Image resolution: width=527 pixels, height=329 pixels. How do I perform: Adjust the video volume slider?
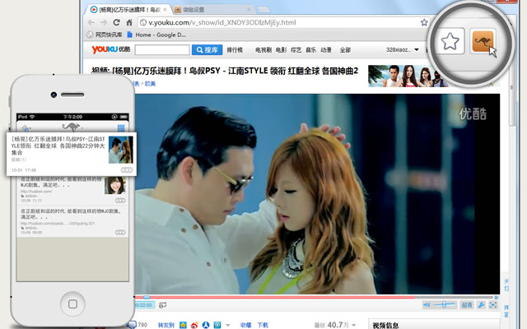click(x=444, y=304)
